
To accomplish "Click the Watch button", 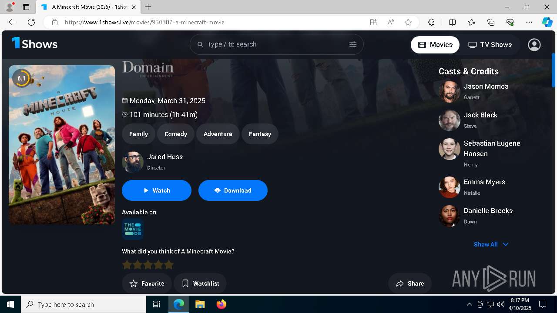I will pos(157,190).
